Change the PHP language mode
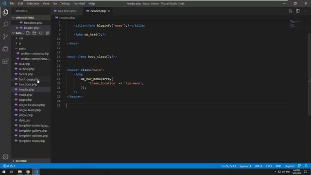311x175 pixels. tap(278, 166)
